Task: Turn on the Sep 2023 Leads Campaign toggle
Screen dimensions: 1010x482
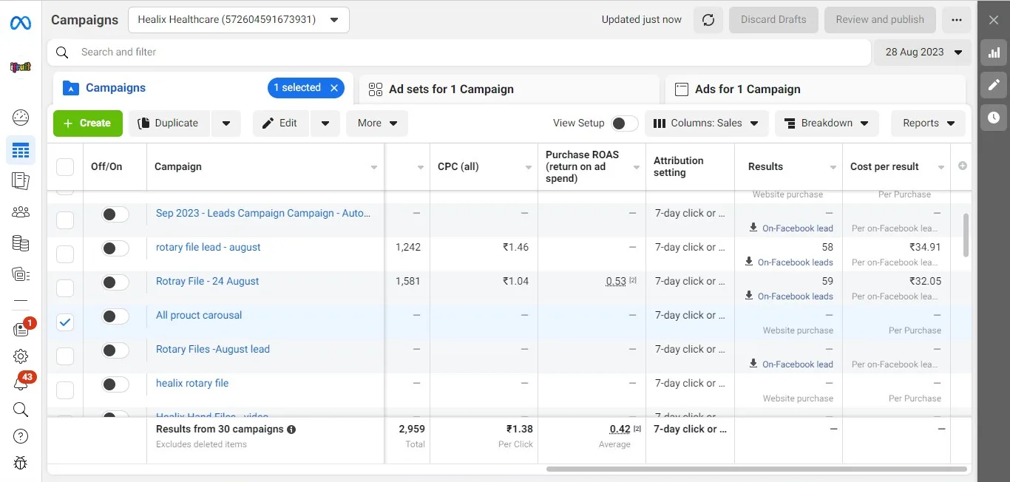Action: (x=115, y=214)
